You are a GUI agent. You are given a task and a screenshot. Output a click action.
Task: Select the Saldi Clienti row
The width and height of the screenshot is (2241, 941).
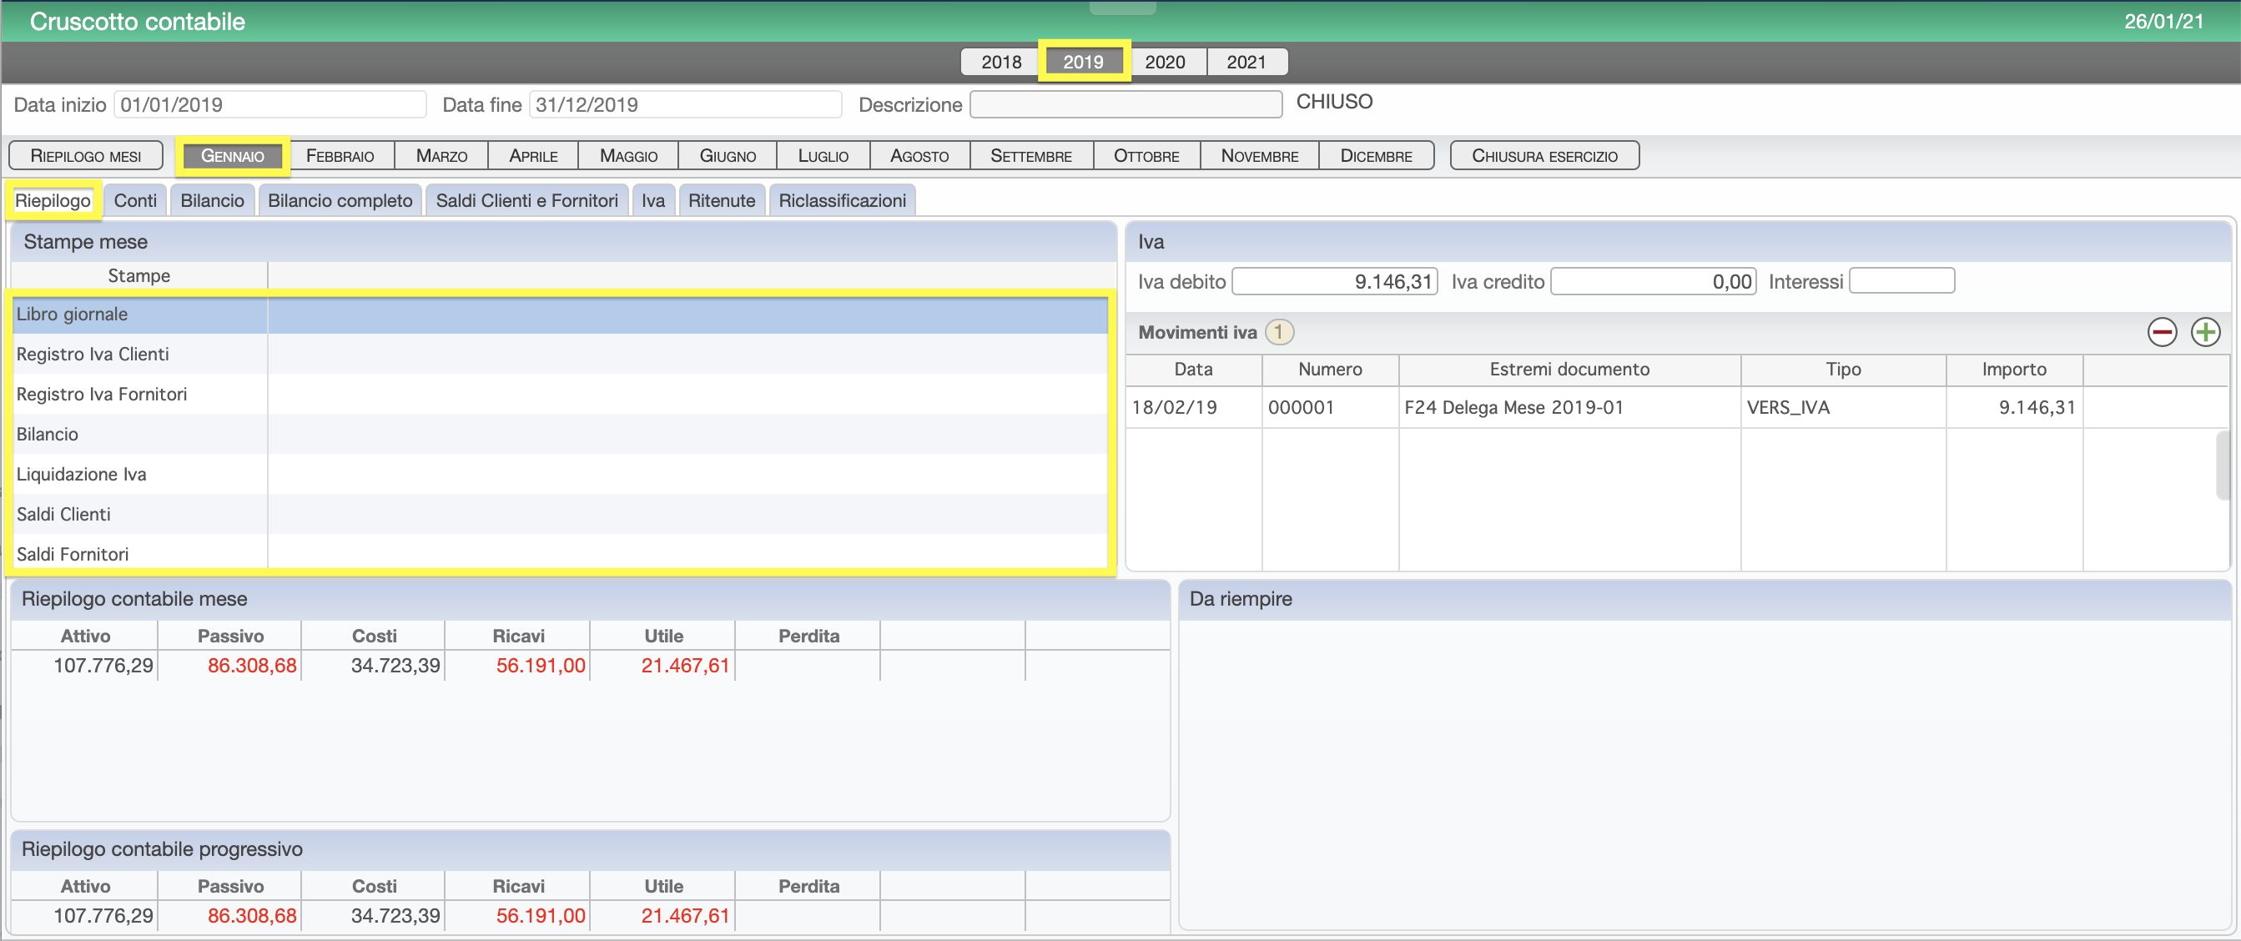(x=562, y=515)
